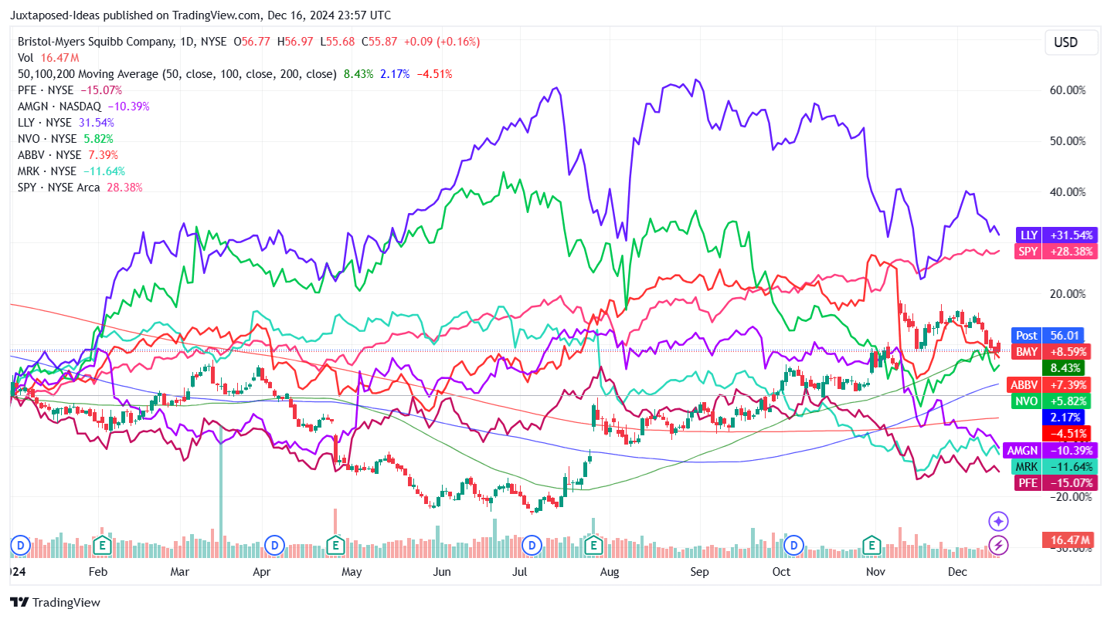Open the earnings E marker above Feb
1111x619 pixels.
102,544
